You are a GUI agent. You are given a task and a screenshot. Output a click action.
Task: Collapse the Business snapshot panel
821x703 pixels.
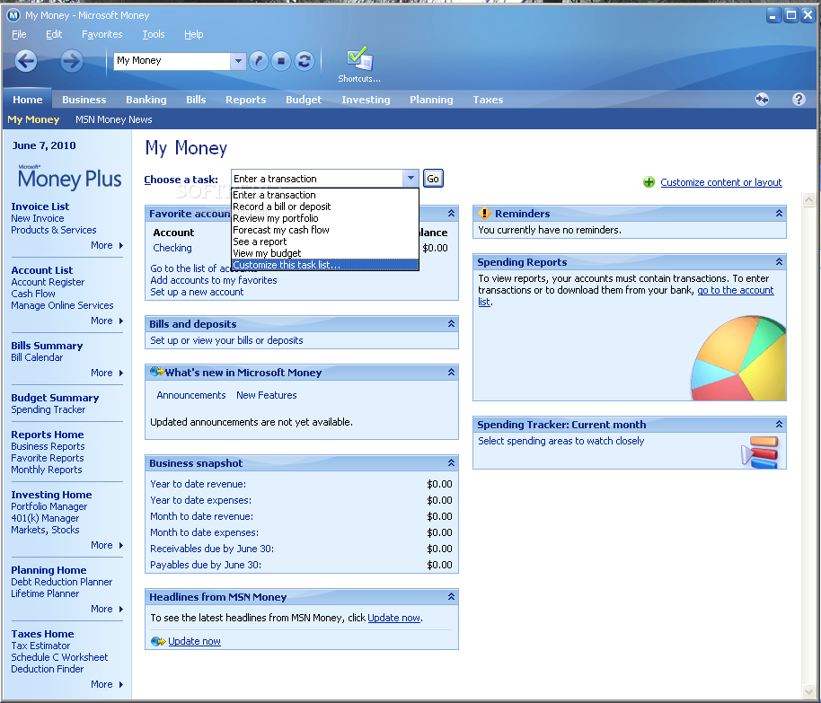click(x=451, y=462)
